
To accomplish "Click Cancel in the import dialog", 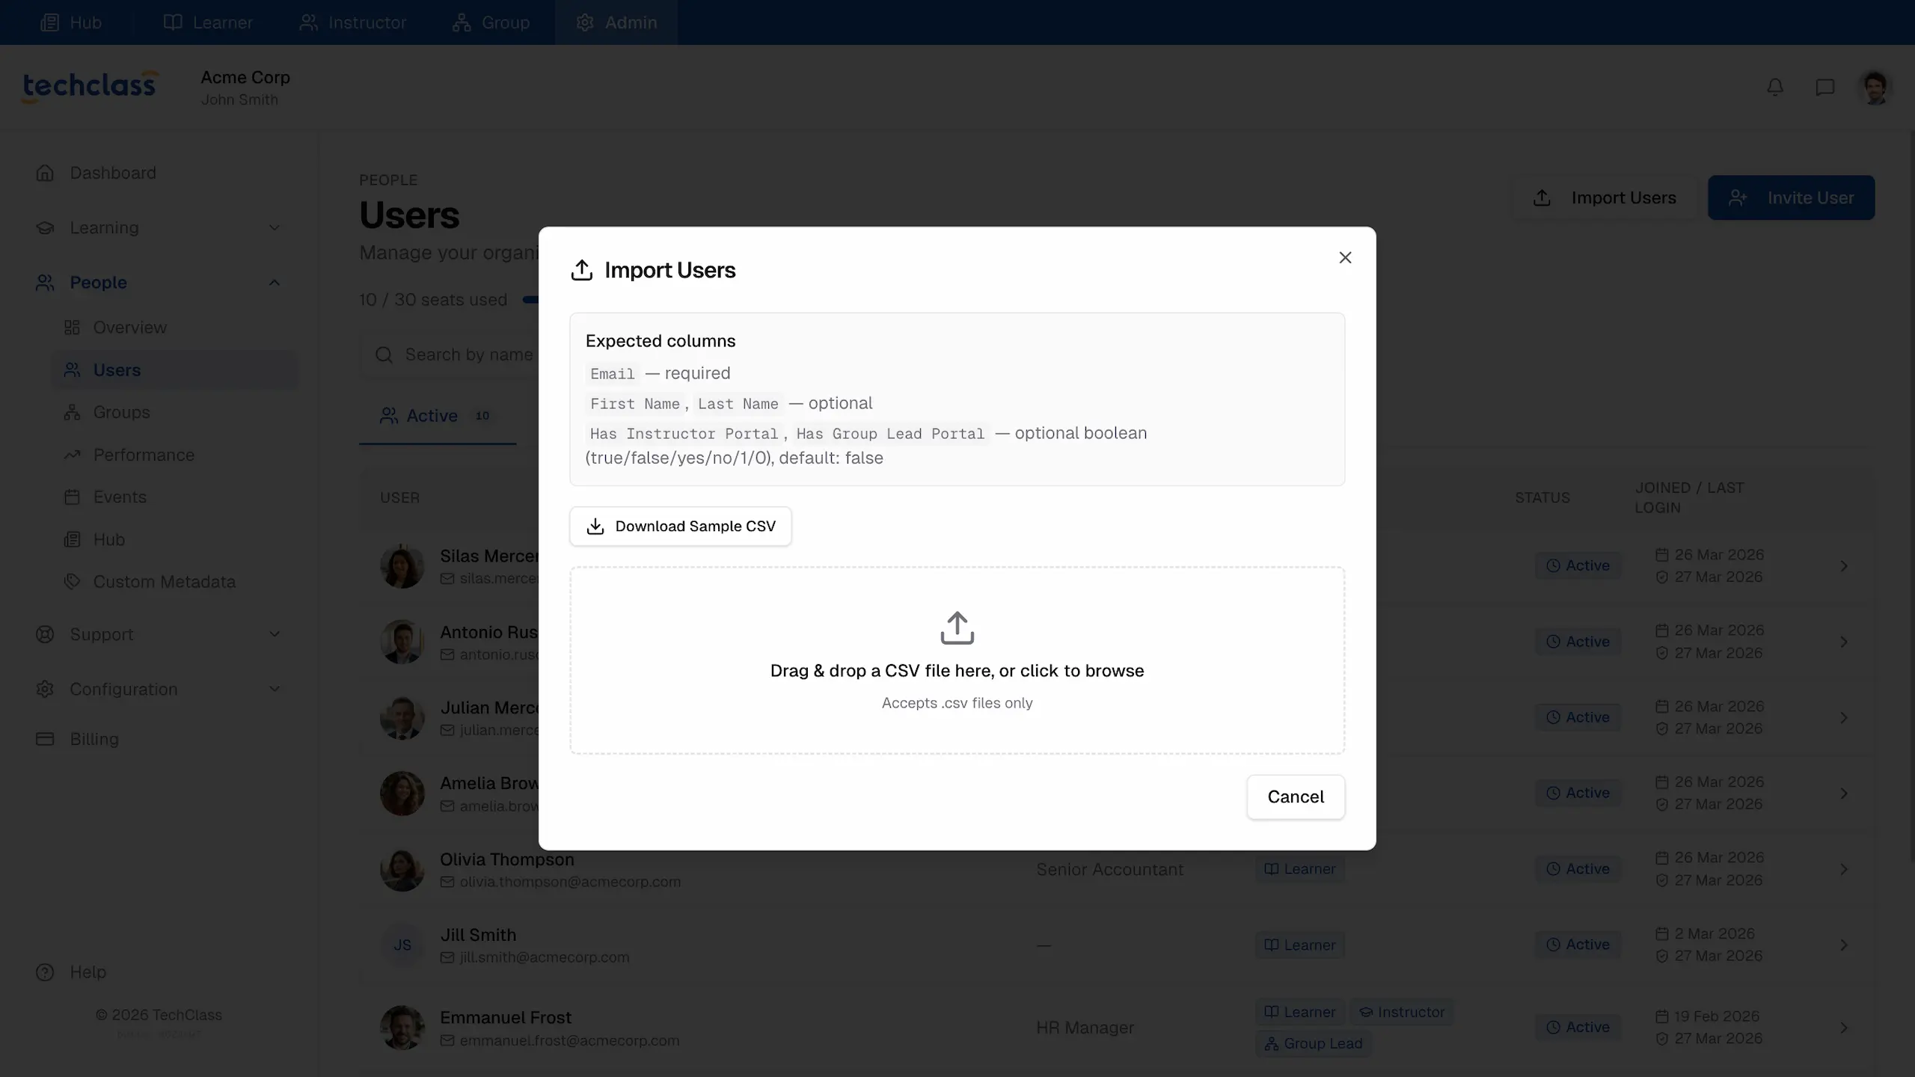I will (x=1295, y=797).
